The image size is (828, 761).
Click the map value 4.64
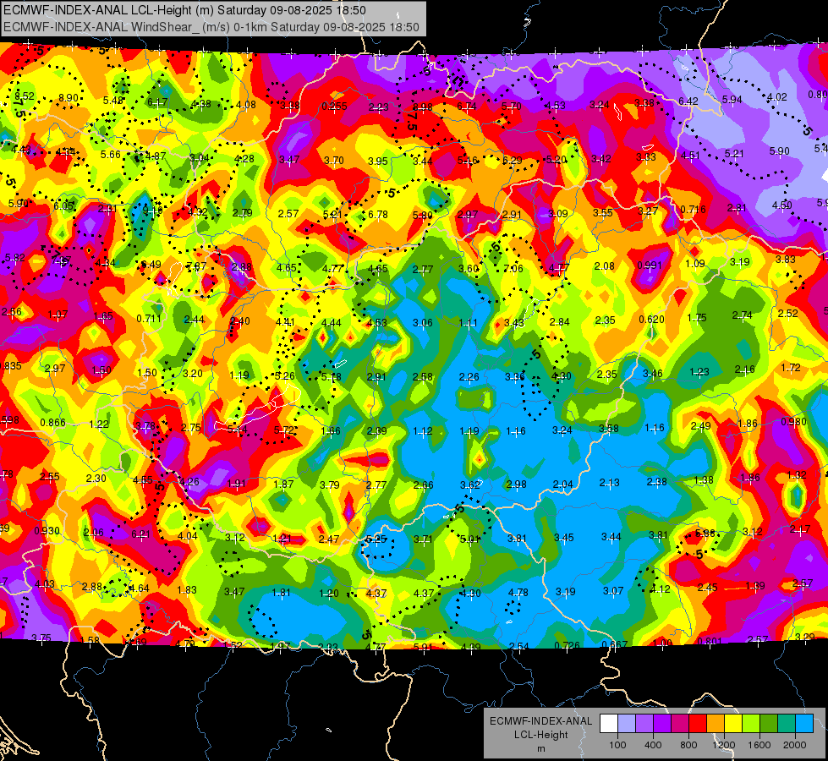coord(140,589)
